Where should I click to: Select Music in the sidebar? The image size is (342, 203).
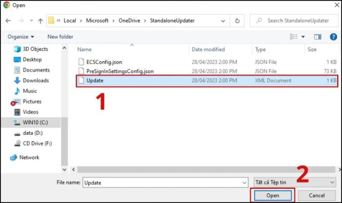pyautogui.click(x=30, y=91)
